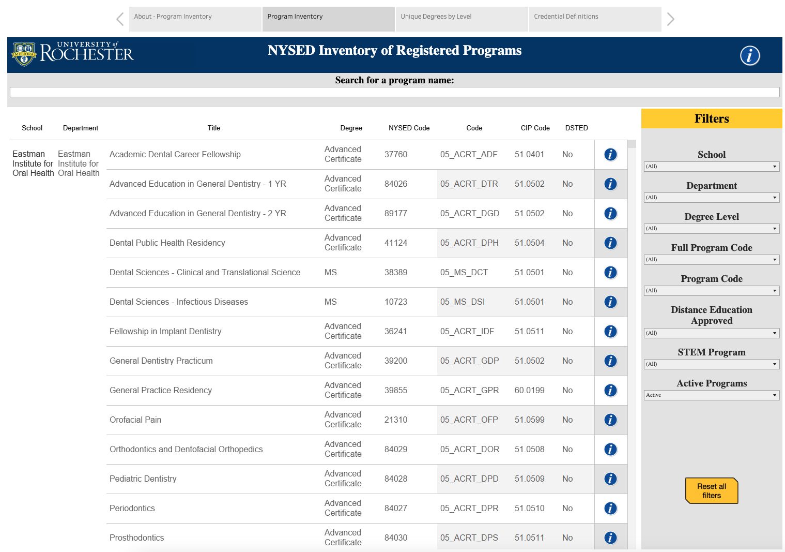Click the Title column header

(x=214, y=128)
